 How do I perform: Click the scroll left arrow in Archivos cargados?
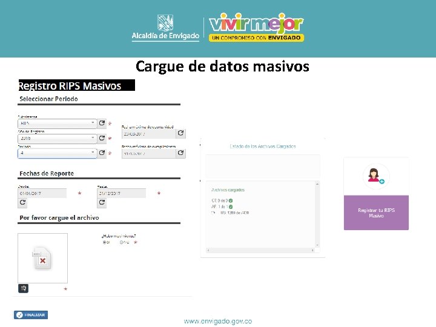[x=208, y=250]
